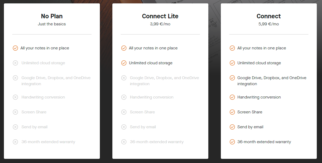Click Connect Lite's All your notes in one place text
Screen dimensions: 322x163
tap(153, 48)
